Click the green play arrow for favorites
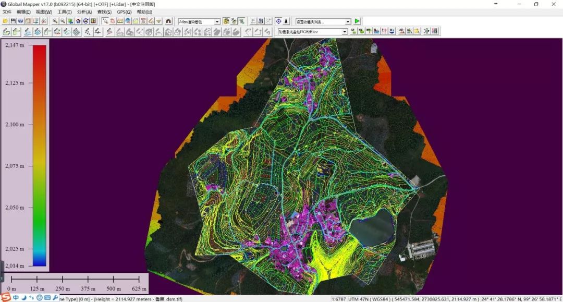The image size is (563, 302). pos(357,21)
